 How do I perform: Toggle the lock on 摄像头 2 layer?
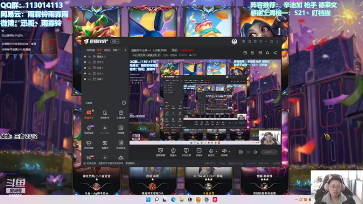(89, 56)
